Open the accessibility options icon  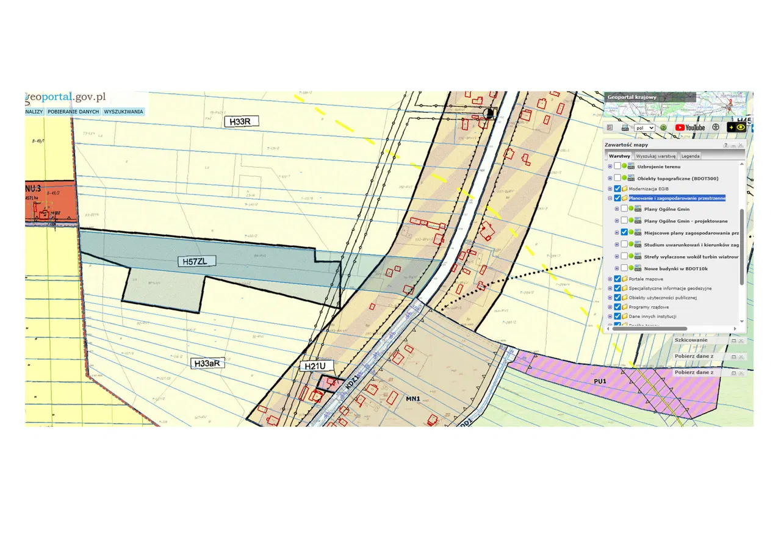[x=715, y=127]
